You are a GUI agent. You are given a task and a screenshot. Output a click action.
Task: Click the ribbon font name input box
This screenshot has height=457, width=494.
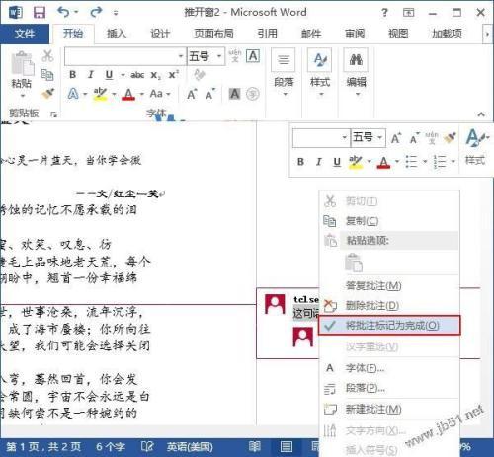click(122, 56)
